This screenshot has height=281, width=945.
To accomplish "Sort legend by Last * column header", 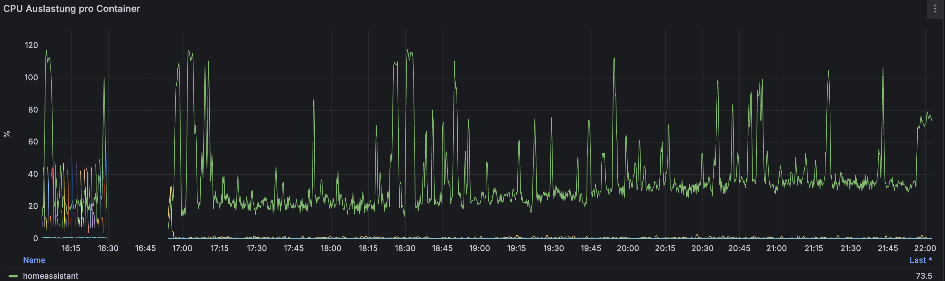I will 920,260.
